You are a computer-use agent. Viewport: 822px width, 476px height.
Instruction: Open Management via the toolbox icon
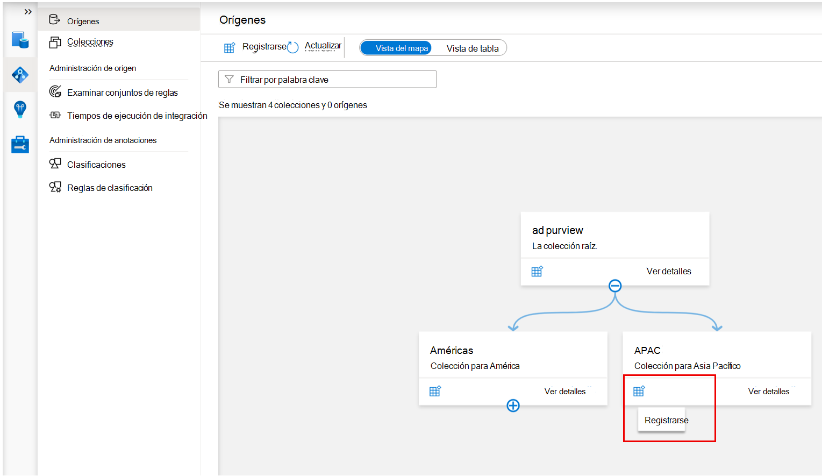(20, 144)
